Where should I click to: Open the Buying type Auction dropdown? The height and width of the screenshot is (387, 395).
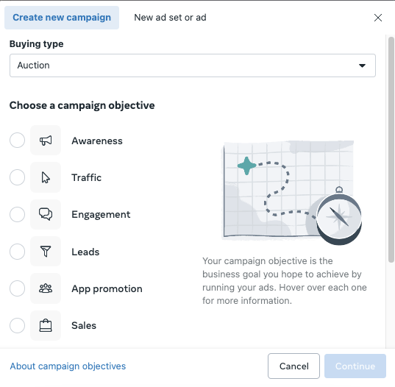pos(193,65)
